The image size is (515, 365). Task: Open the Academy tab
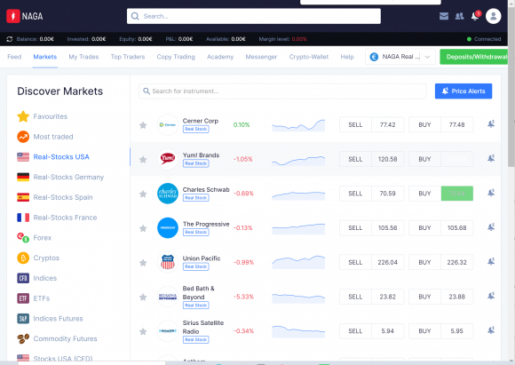220,57
